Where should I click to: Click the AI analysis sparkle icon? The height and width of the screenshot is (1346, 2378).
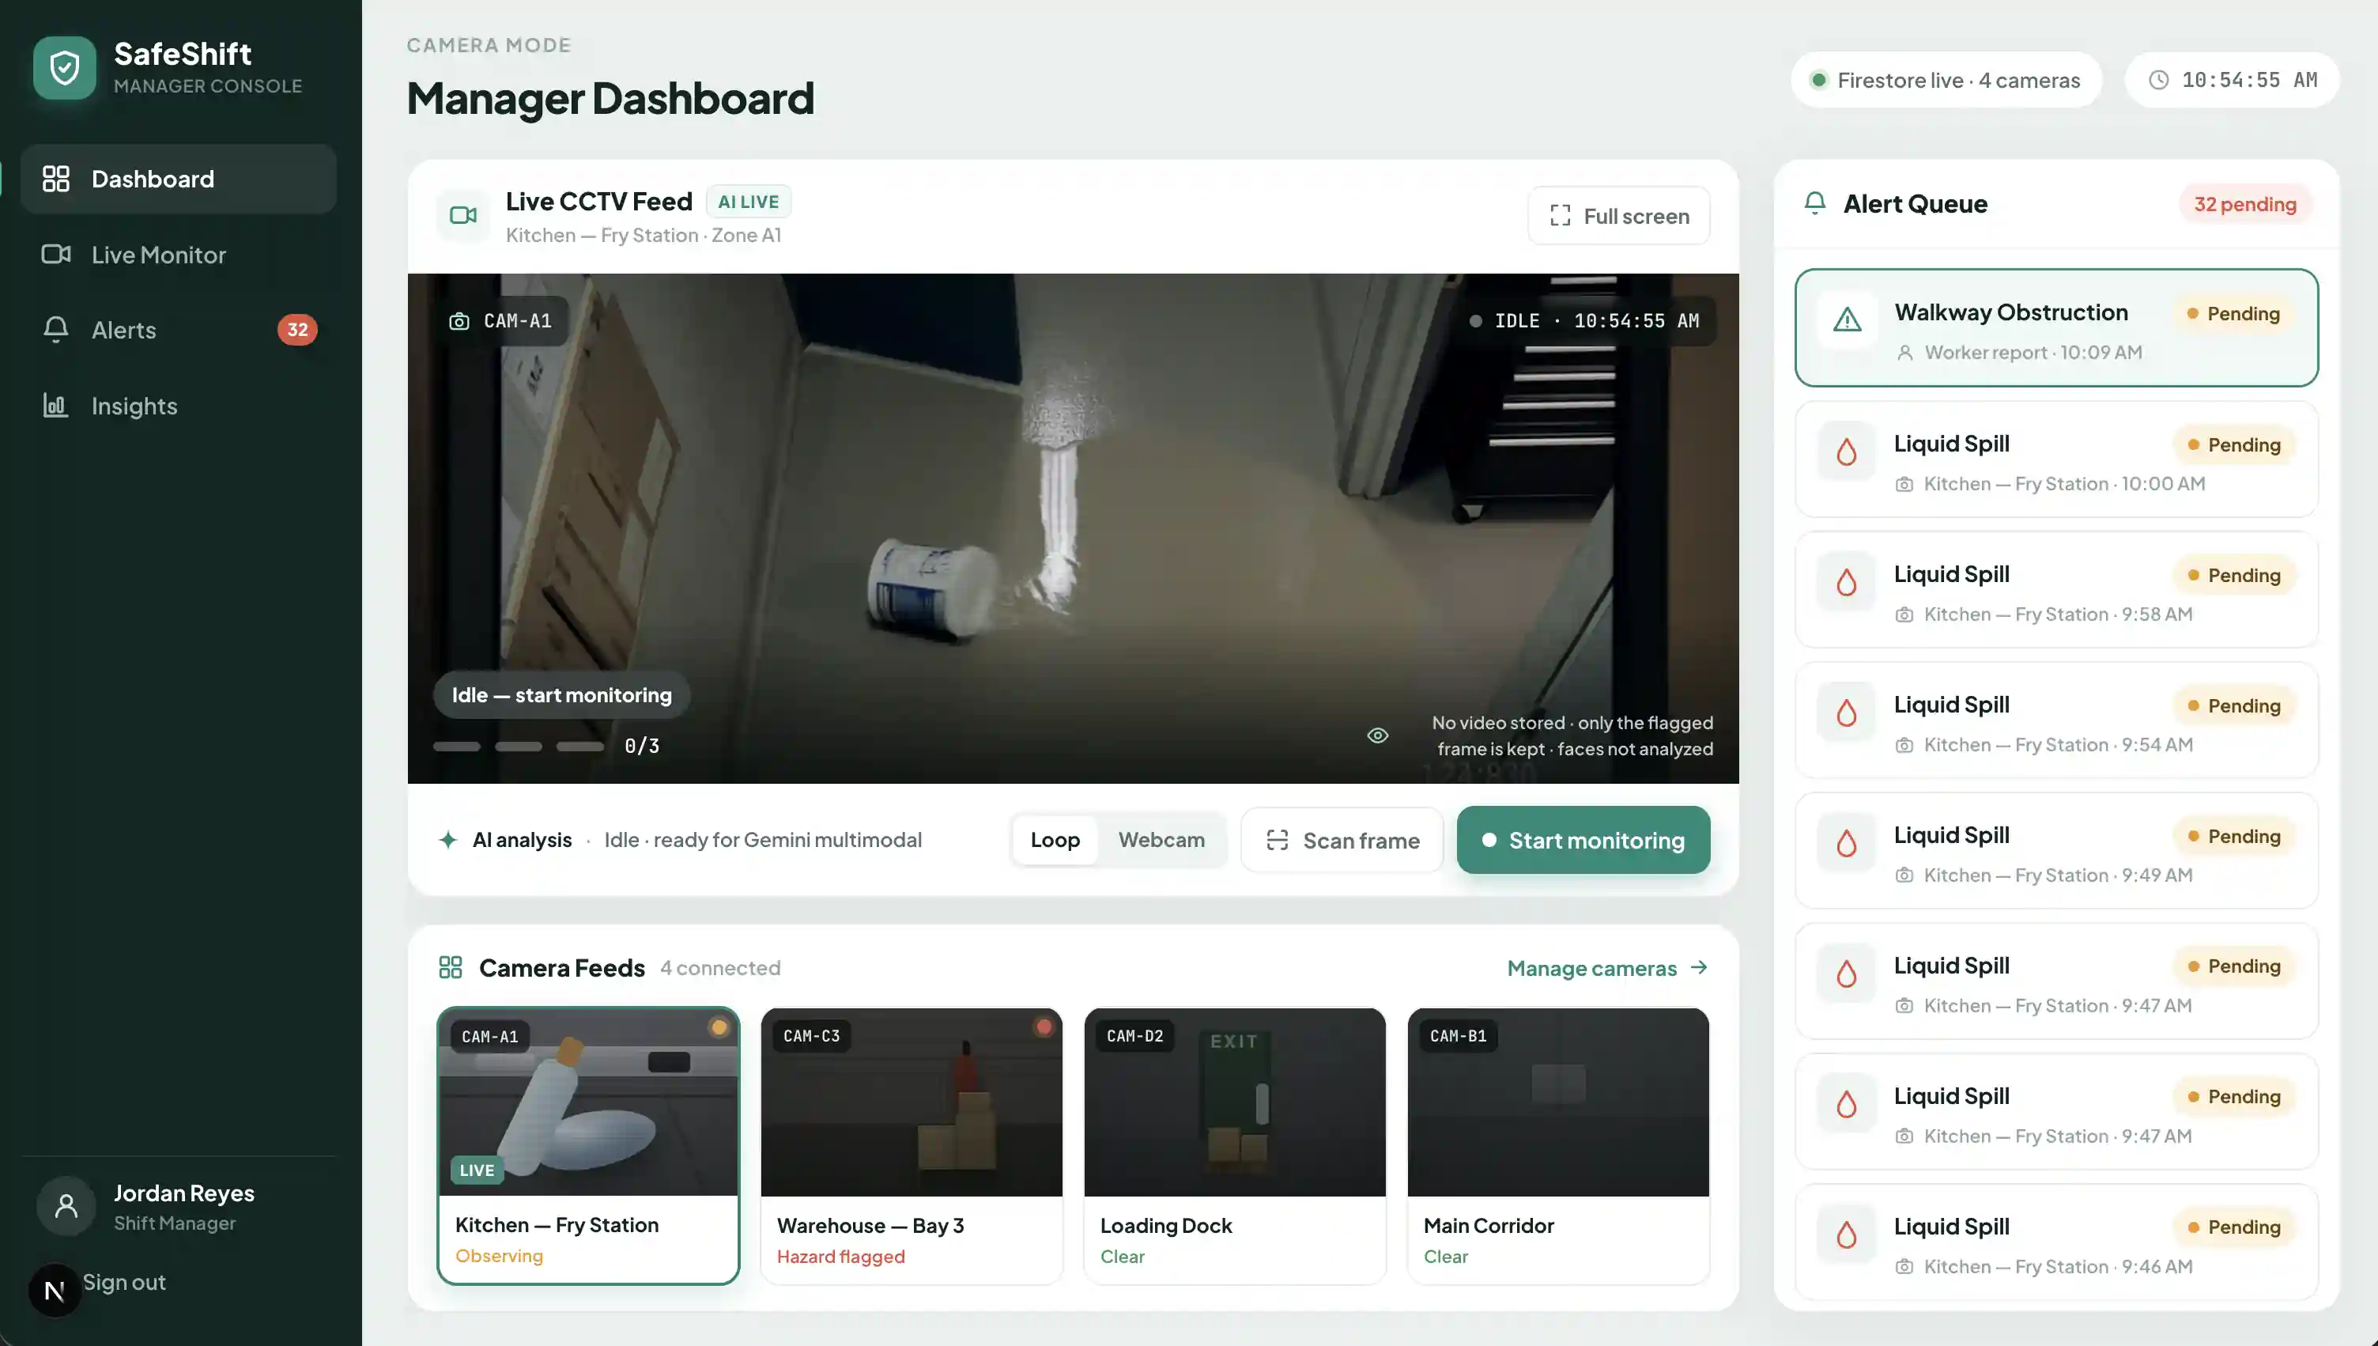[448, 839]
